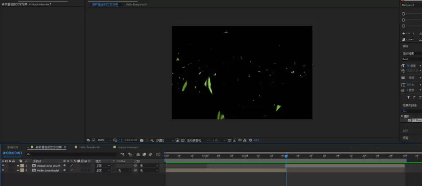Click the first Motion v2 slider handle
422x186 pixels.
(403, 14)
